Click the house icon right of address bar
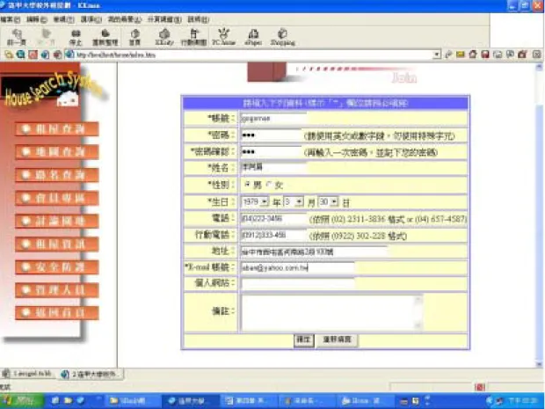545x409 pixels. coord(473,55)
